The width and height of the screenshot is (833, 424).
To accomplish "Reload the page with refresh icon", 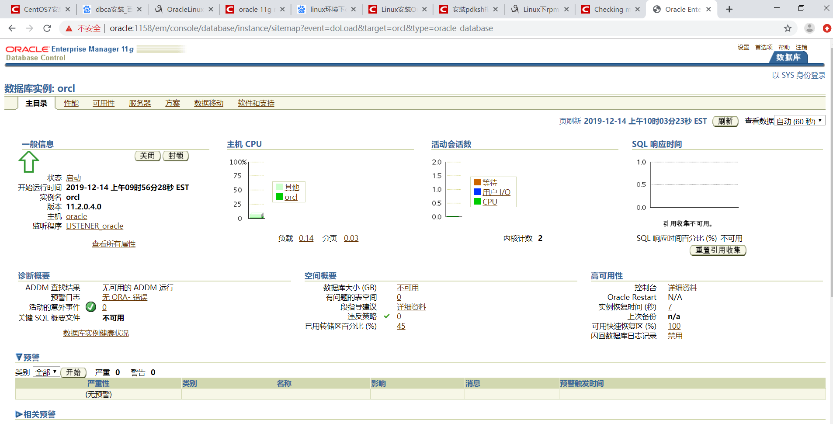I will (x=47, y=28).
